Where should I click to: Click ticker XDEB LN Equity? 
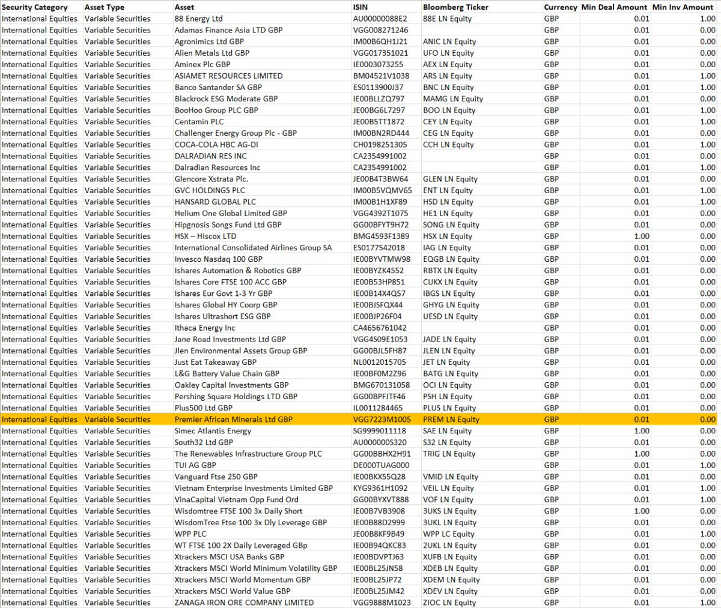(451, 568)
